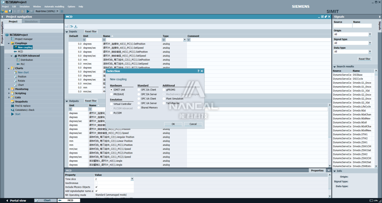Image resolution: width=382 pixels, height=203 pixels.
Task: Select the SIMIT Unit radio button
Action: tap(111, 90)
